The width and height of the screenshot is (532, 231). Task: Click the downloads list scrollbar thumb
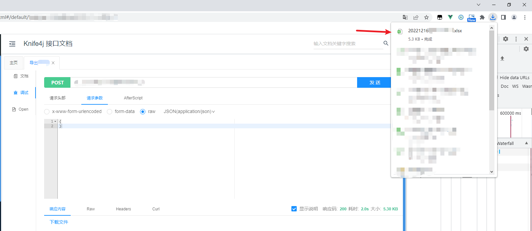coord(492,70)
